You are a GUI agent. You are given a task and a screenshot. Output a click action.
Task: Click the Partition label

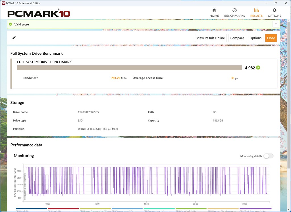click(18, 129)
